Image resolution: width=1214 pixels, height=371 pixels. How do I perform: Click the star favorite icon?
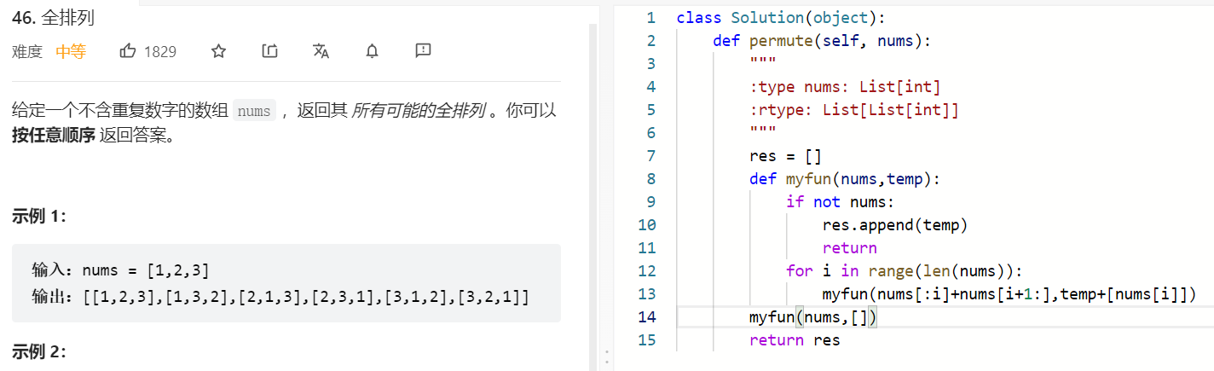[x=218, y=51]
